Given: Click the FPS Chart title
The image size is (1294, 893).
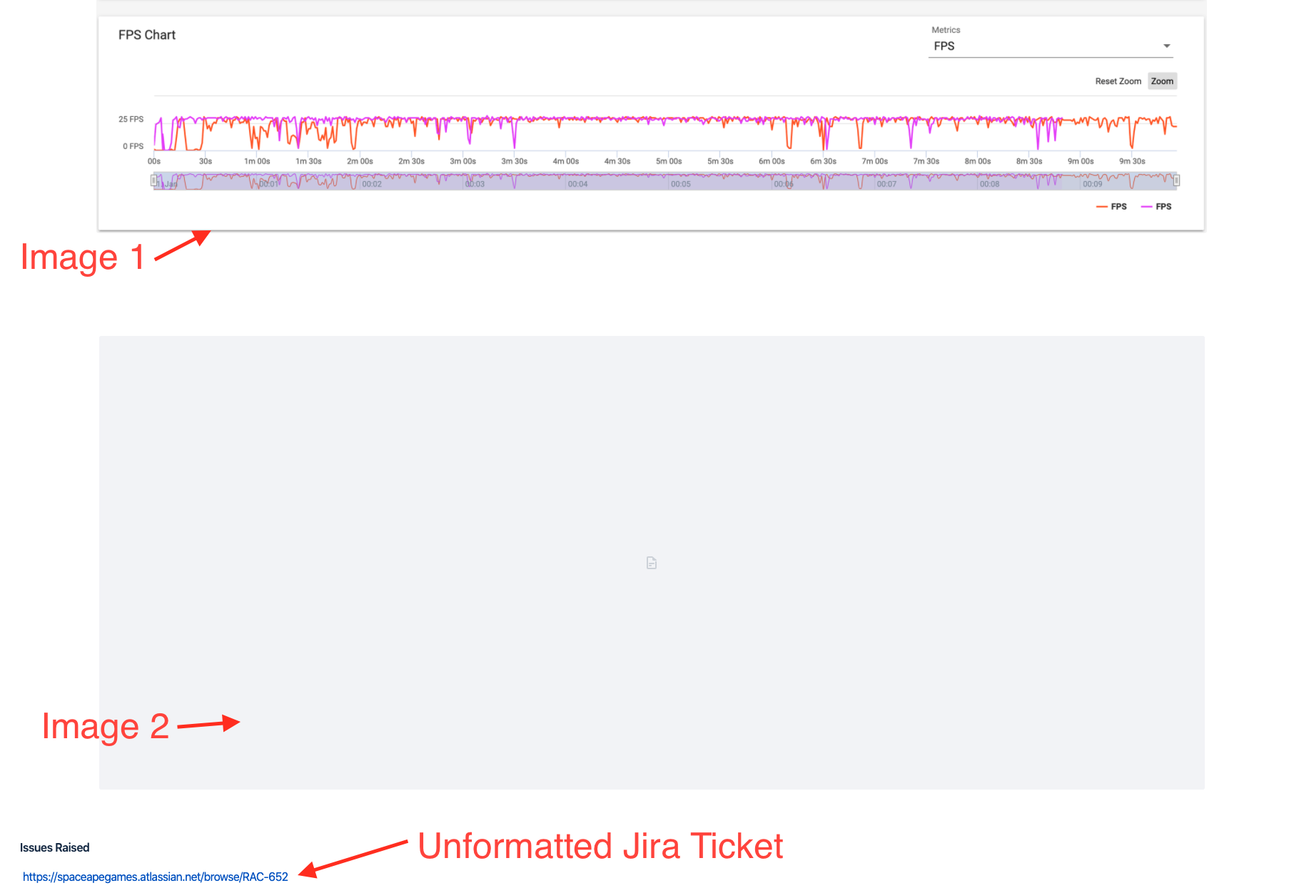Looking at the screenshot, I should (147, 35).
